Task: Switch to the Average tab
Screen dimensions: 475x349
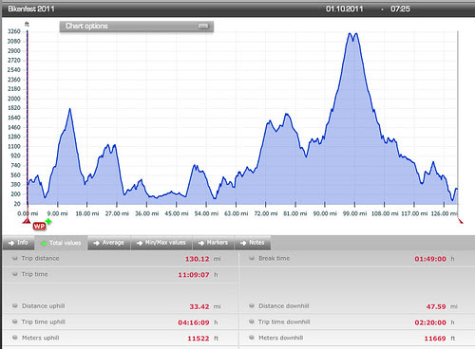Action: click(109, 243)
